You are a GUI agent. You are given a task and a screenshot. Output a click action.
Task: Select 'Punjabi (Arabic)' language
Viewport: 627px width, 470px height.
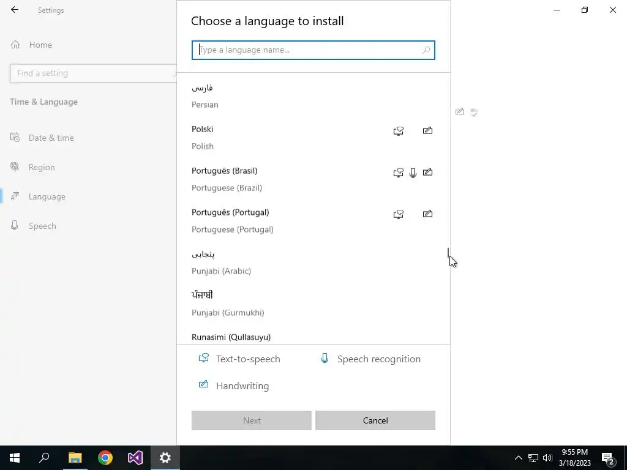pos(221,271)
